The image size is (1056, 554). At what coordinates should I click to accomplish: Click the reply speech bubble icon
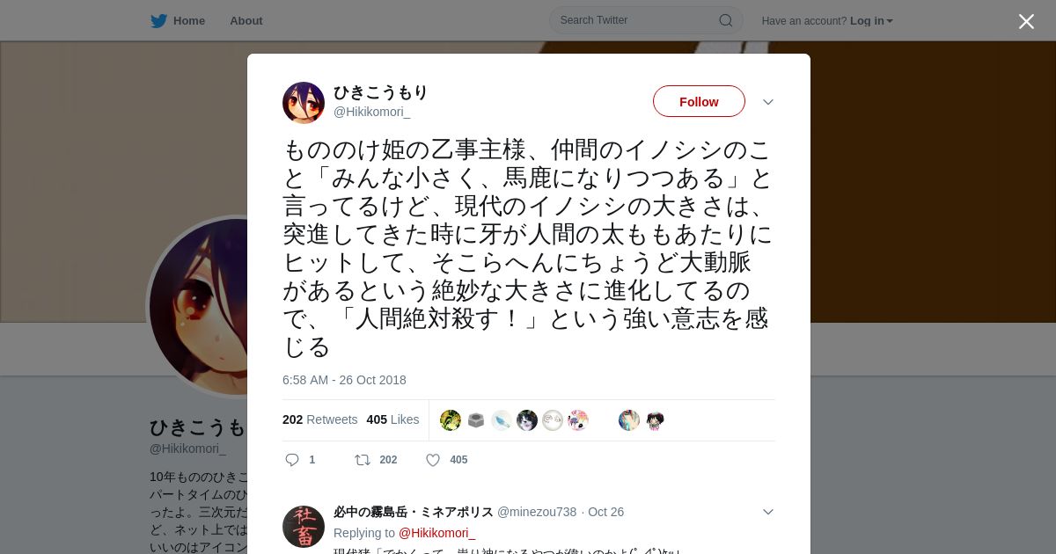pos(292,460)
